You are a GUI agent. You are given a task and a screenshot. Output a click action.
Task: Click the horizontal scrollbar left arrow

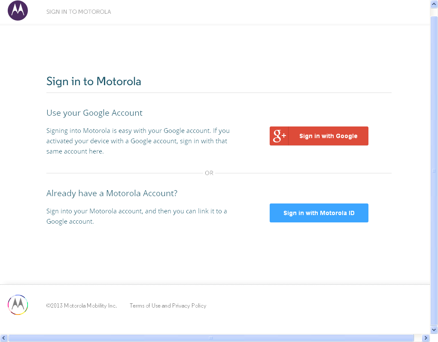(x=3, y=338)
